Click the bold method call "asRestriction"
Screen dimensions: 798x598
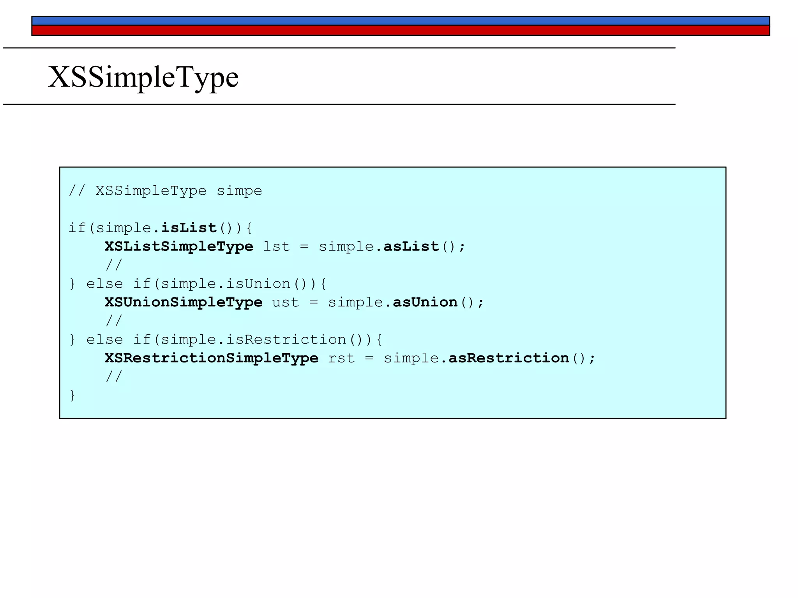(x=509, y=358)
